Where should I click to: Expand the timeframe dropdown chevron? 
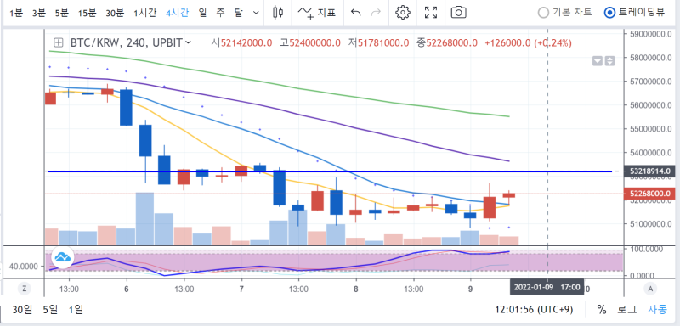pos(256,13)
